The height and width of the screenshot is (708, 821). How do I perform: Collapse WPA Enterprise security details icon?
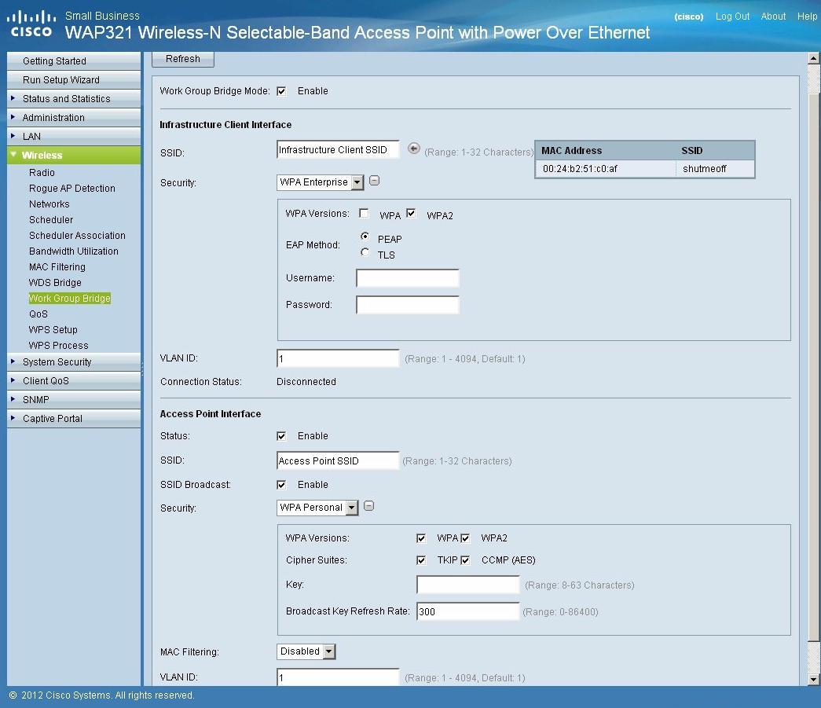pos(375,181)
